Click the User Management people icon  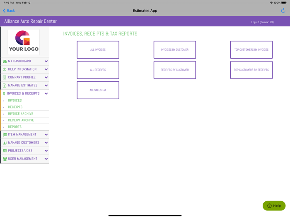coord(5,159)
